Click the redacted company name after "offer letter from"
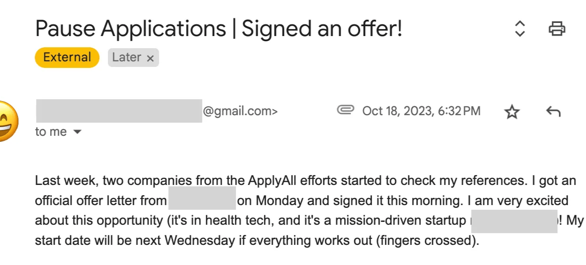This screenshot has width=586, height=265. click(x=202, y=201)
